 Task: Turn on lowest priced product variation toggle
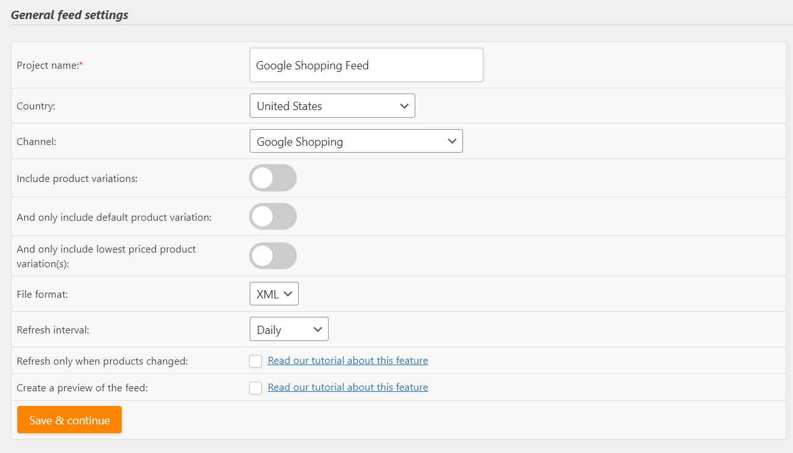[273, 256]
